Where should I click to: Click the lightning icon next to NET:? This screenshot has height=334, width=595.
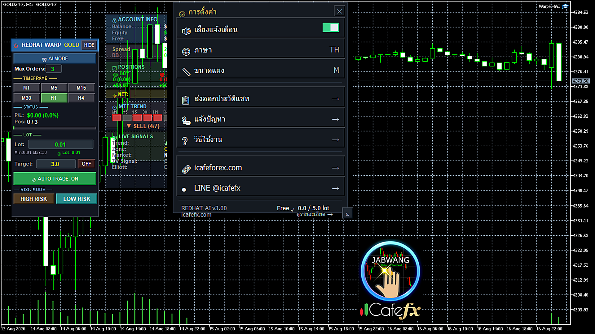tap(114, 95)
